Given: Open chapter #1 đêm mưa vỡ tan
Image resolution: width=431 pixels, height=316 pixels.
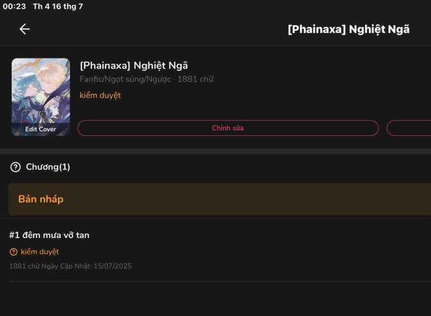Looking at the screenshot, I should coord(50,235).
